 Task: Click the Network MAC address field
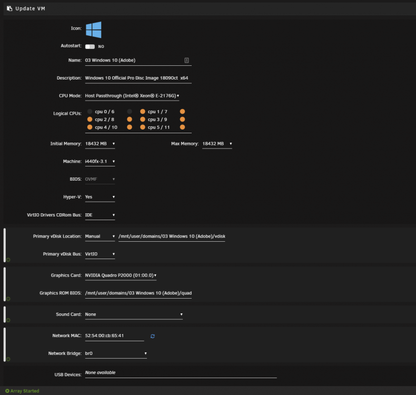click(115, 335)
